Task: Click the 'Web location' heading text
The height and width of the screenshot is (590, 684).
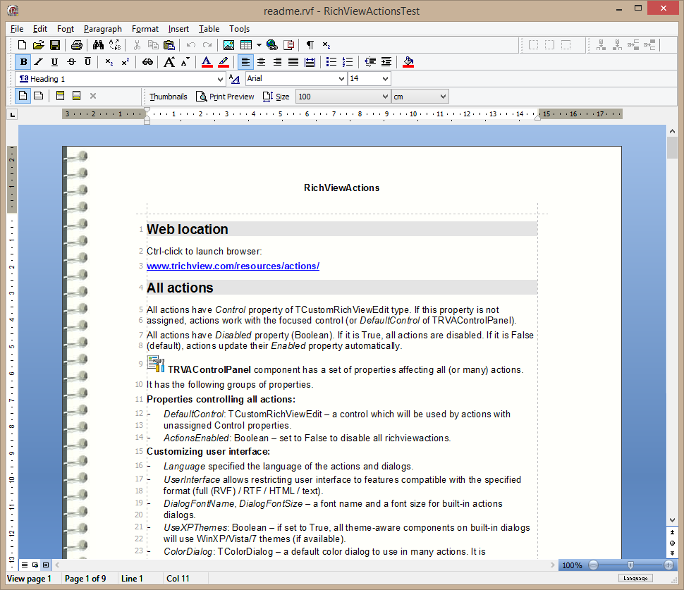Action: tap(188, 229)
